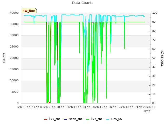Click the Feb 12 date tick
This screenshot has height=124, width=166.
72,107
